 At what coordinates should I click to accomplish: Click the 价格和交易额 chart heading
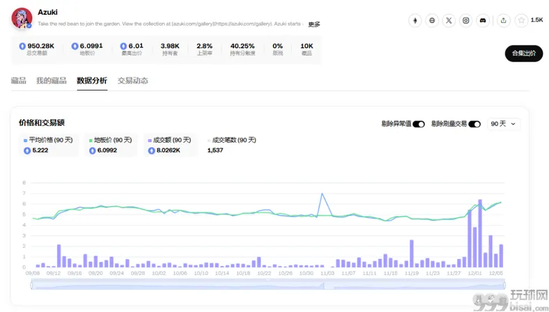(42, 123)
